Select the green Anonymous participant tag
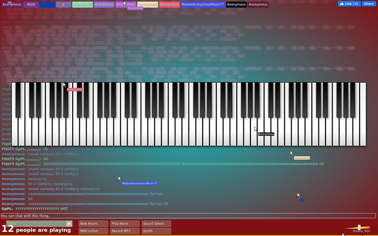The image size is (378, 236). pos(82,4)
